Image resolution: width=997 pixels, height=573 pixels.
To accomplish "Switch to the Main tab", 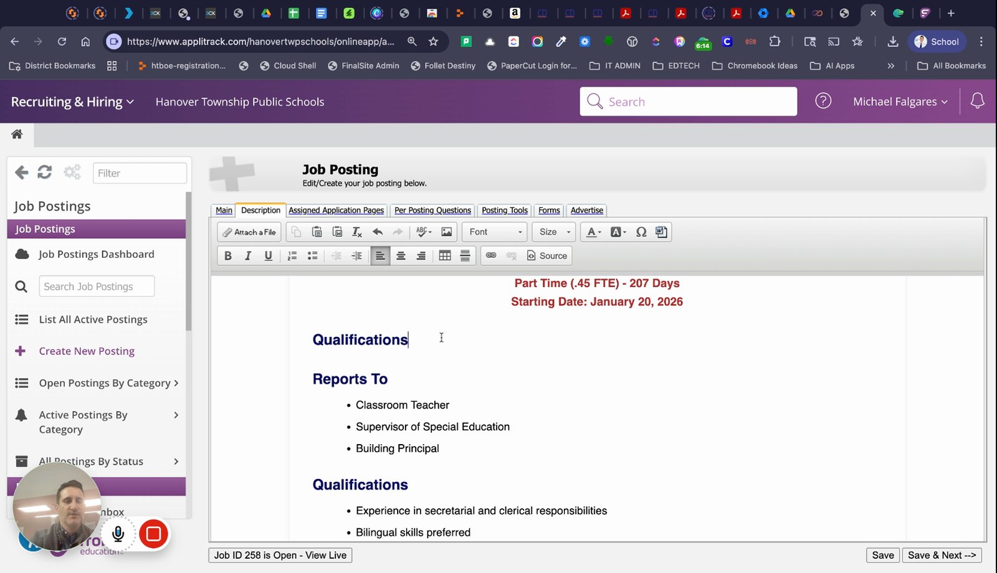I will 224,211.
